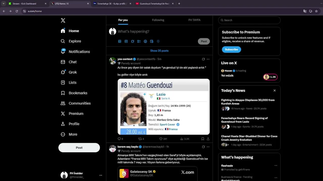
Task: Show 35 new posts
Action: coord(159,51)
